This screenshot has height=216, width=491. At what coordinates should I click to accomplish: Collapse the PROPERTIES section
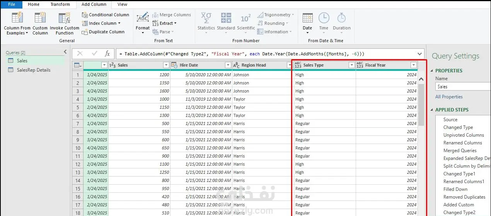click(432, 71)
